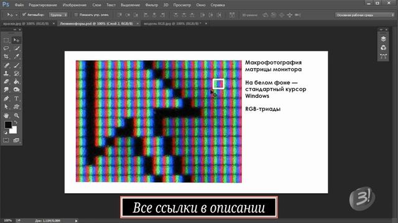Select the Sponge tool
The width and height of the screenshot is (398, 223).
click(x=17, y=90)
